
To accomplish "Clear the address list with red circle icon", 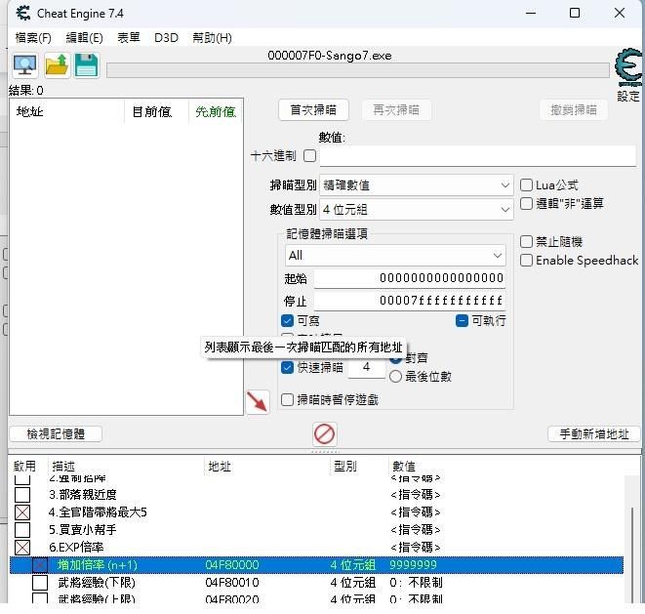I will pyautogui.click(x=324, y=433).
